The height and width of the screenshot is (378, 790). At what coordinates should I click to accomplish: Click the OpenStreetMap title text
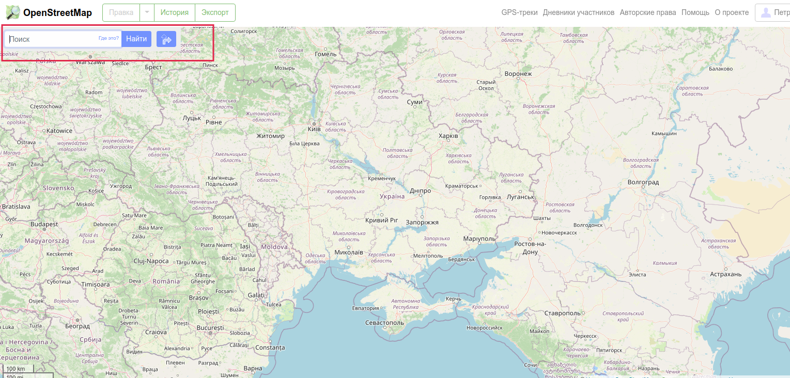tap(57, 13)
